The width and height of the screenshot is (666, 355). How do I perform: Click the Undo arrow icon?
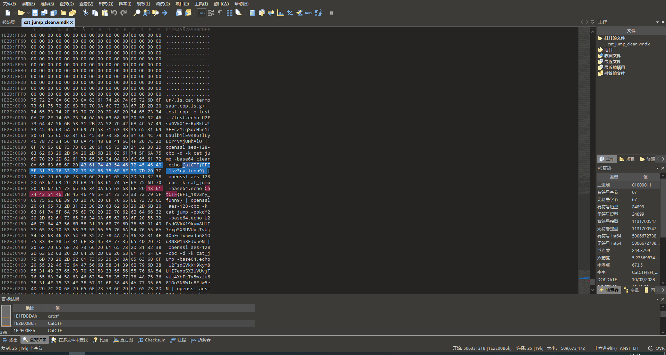pos(114,13)
